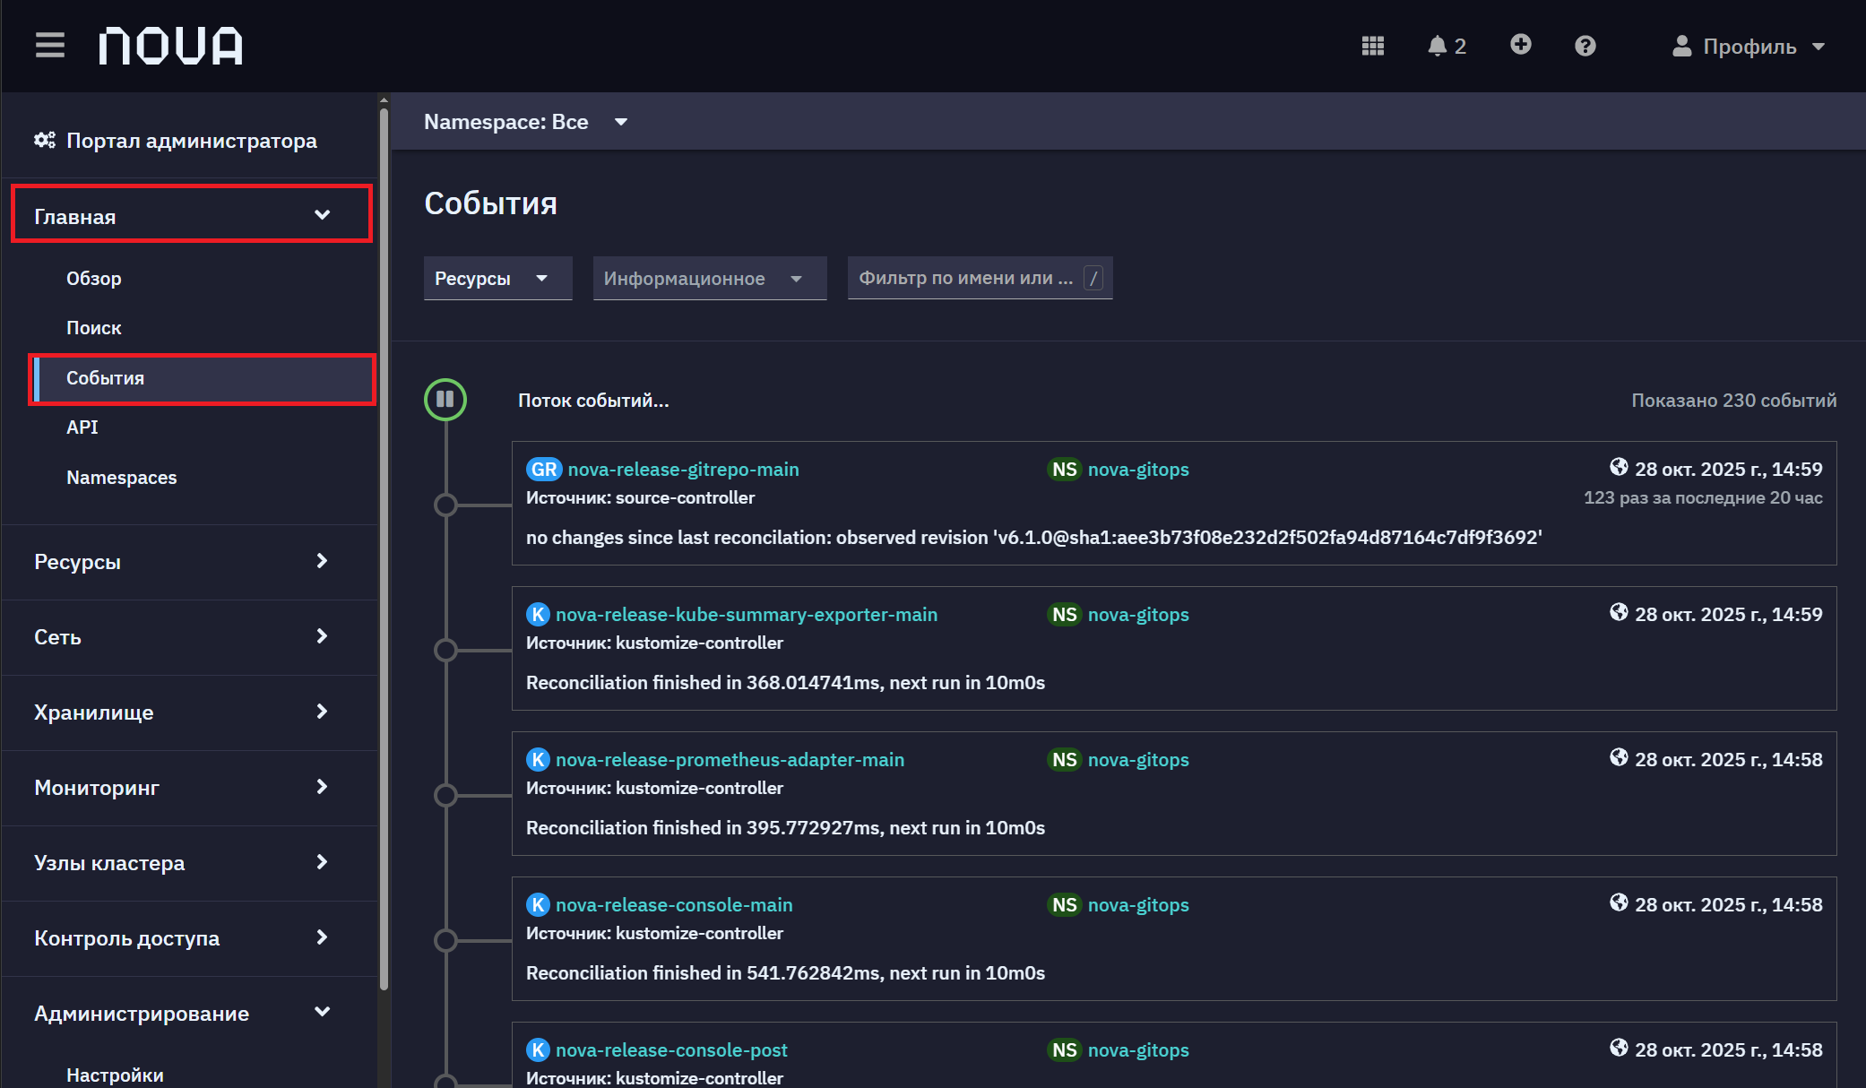1866x1088 pixels.
Task: Open the Информационное event type dropdown
Action: click(710, 278)
